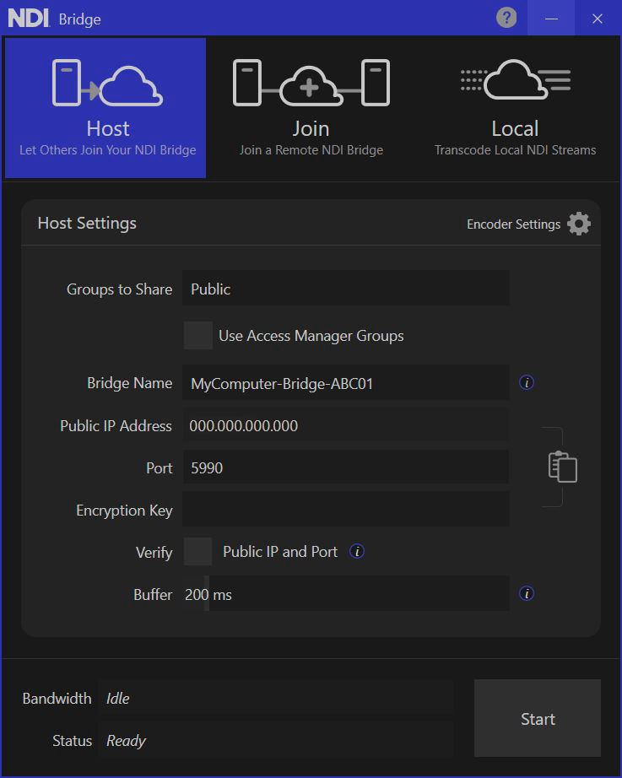Open Encoder Settings gear icon

coord(579,224)
